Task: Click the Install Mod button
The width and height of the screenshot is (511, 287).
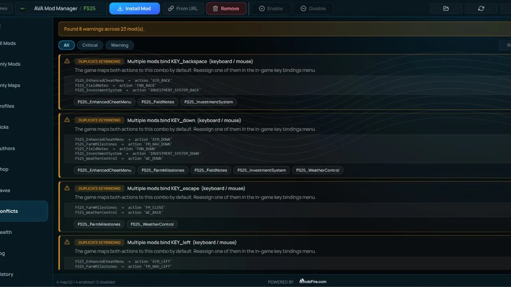Action: [x=135, y=8]
